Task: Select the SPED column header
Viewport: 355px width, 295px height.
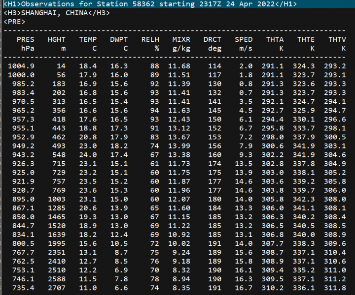Action: point(244,39)
